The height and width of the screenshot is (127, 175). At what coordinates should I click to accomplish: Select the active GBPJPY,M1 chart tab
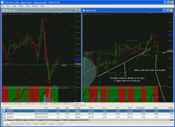pos(79,104)
